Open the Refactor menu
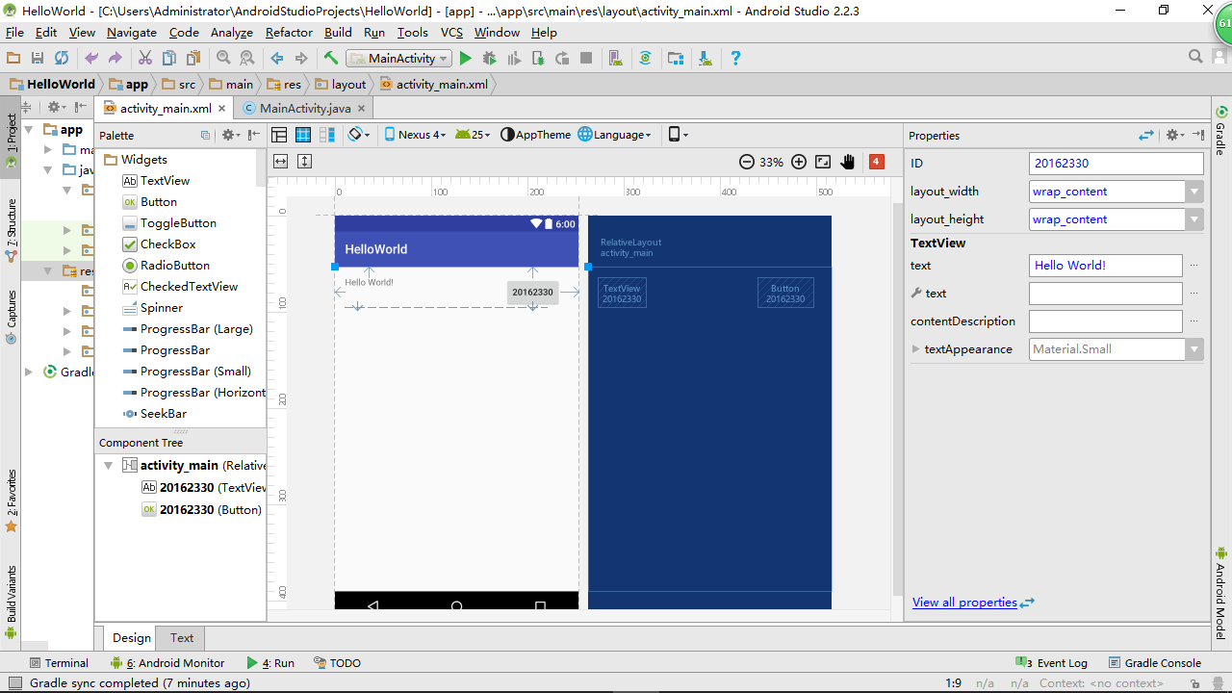 coord(289,32)
